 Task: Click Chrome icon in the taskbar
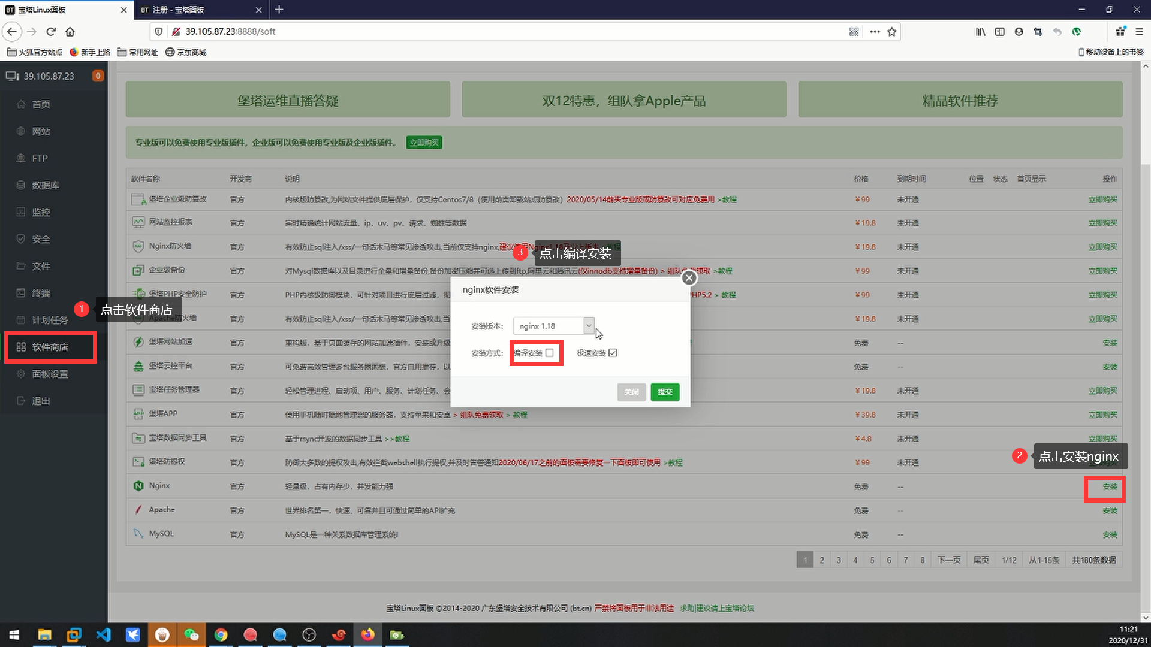221,634
